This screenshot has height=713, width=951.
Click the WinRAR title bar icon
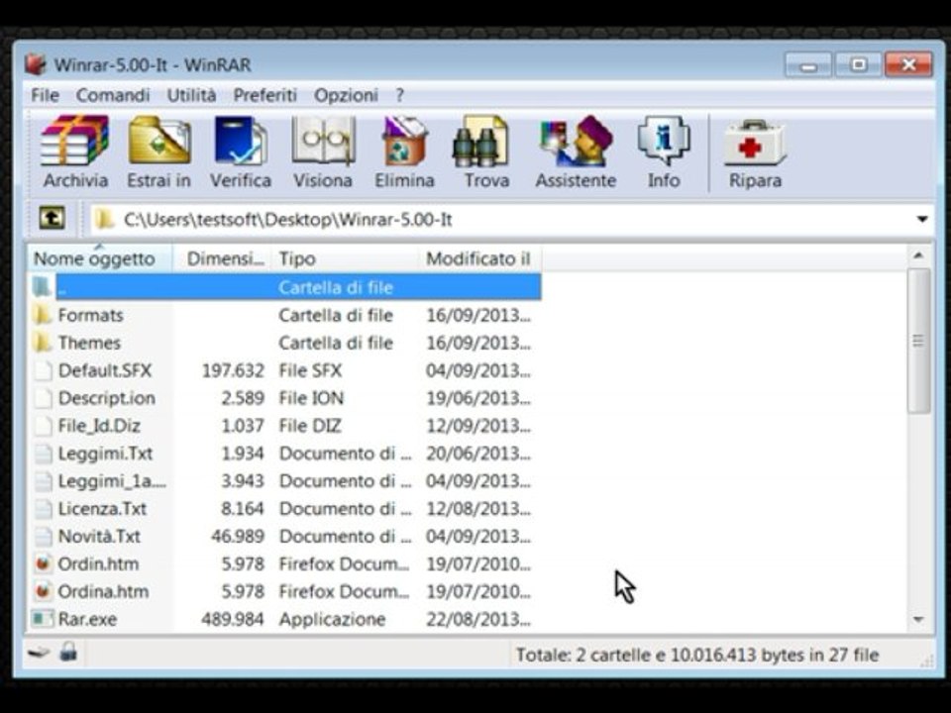click(x=36, y=64)
